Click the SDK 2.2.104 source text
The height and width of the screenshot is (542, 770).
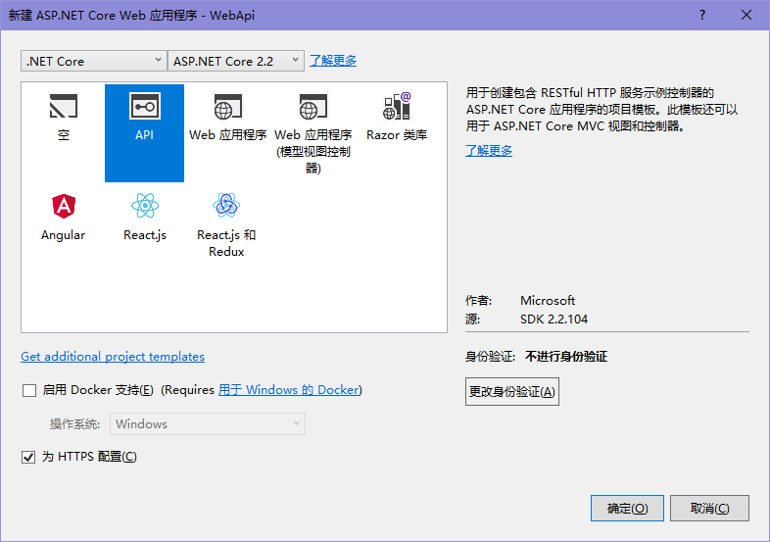click(x=553, y=320)
